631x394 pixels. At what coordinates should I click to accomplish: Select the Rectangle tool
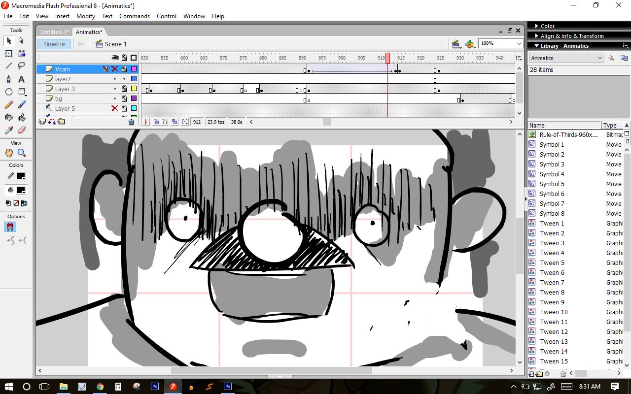(x=22, y=92)
